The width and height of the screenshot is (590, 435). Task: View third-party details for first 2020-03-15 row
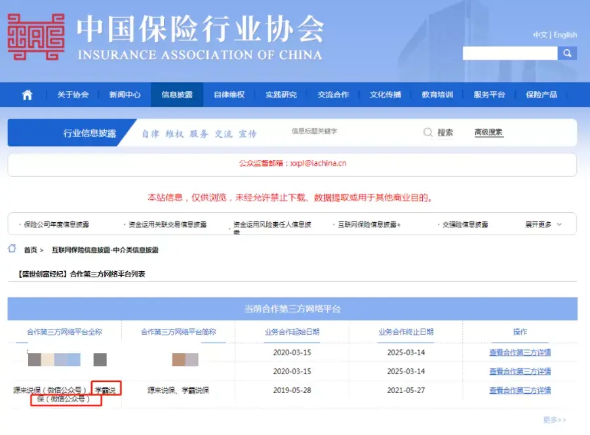(x=520, y=352)
